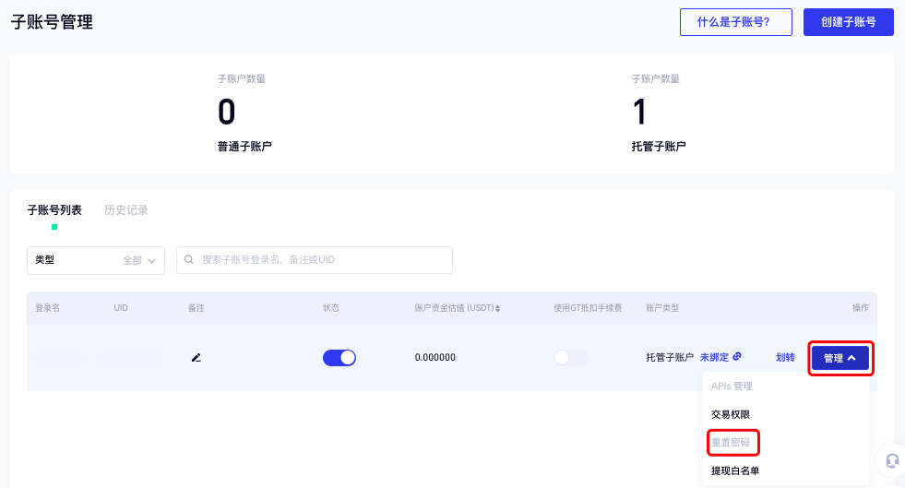Click the 登录名 column header
905x488 pixels.
pyautogui.click(x=48, y=308)
